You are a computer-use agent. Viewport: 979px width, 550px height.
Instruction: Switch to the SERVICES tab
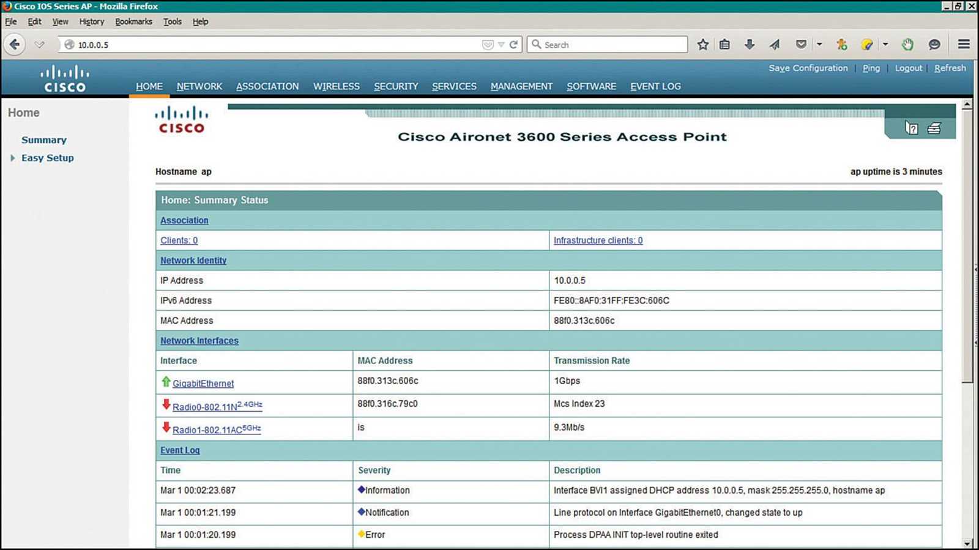(x=454, y=86)
